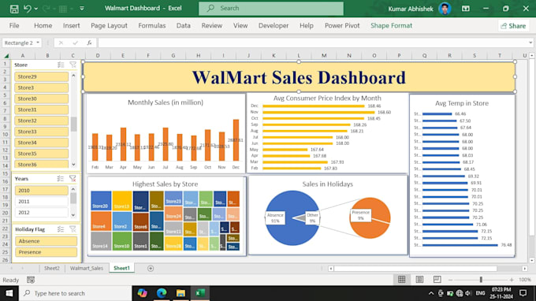Viewport: 536px width, 301px height.
Task: Click the Undo arrow icon
Action: (27, 9)
